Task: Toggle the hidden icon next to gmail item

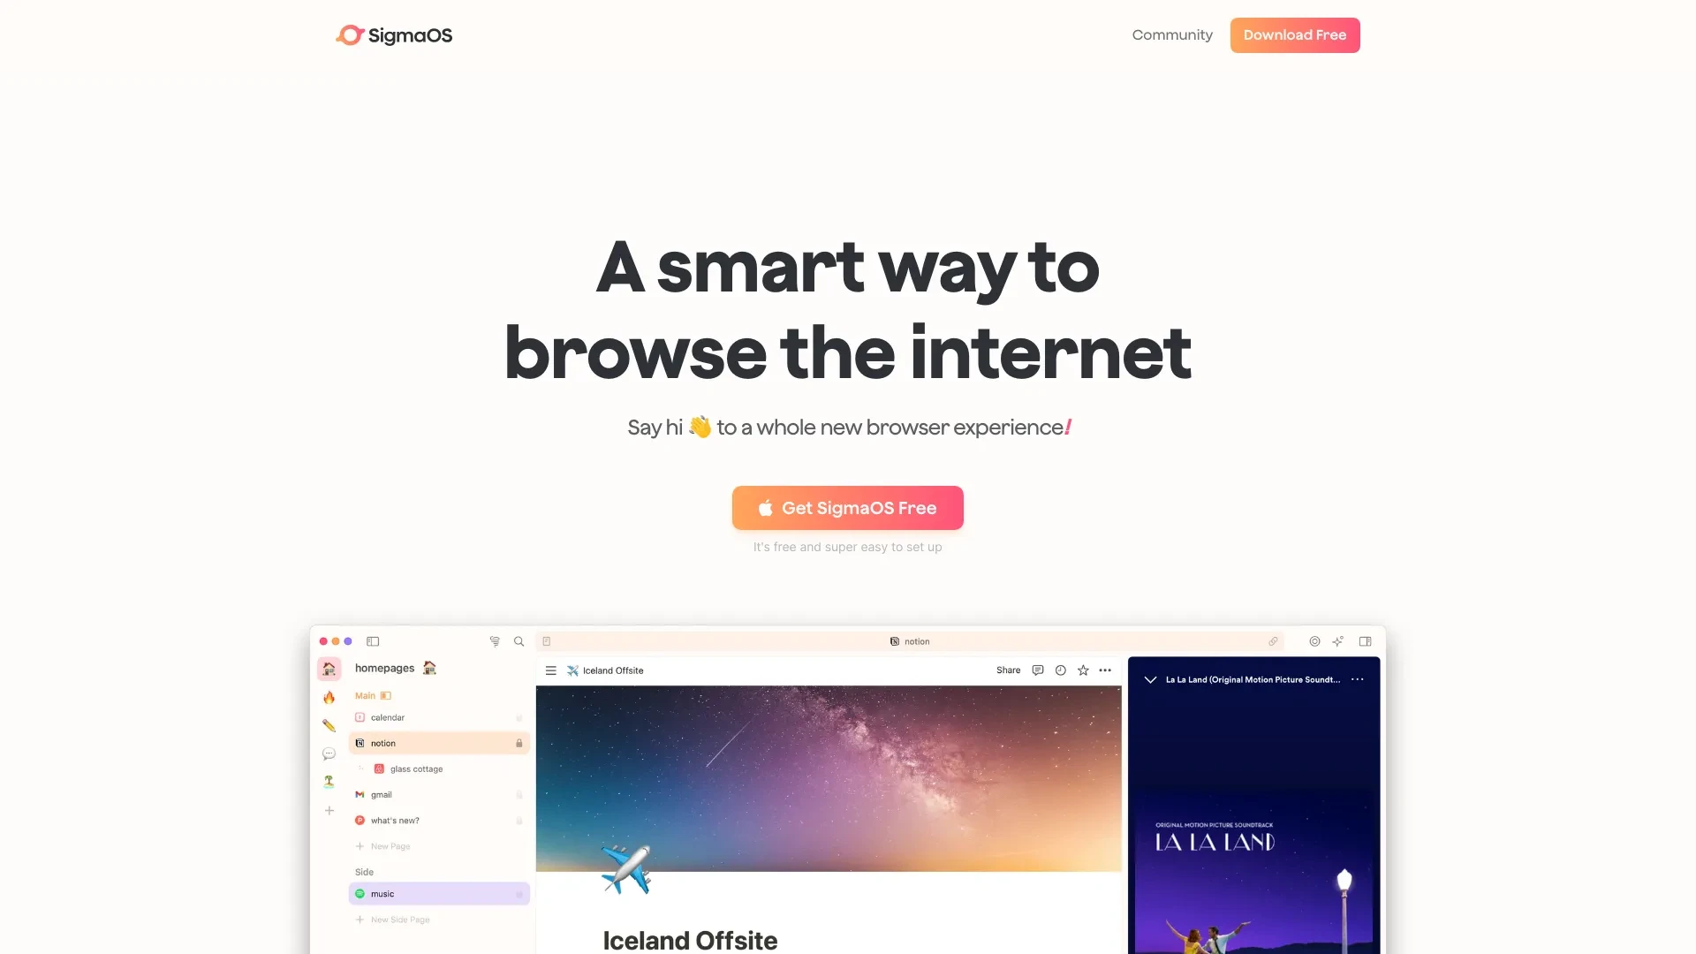Action: [519, 794]
